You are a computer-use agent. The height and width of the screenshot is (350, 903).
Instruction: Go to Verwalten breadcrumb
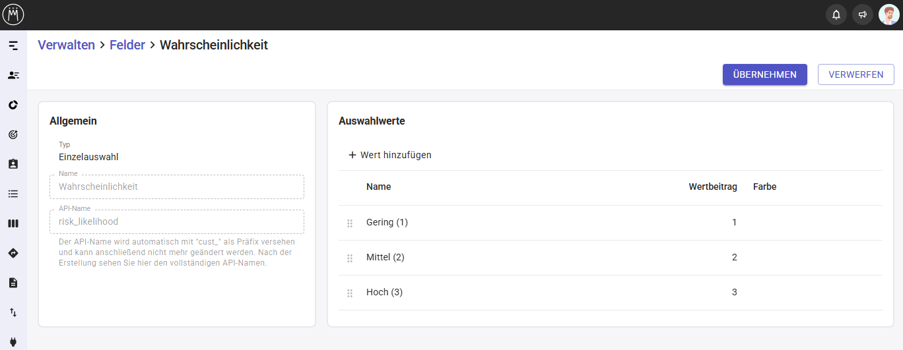[x=66, y=45]
